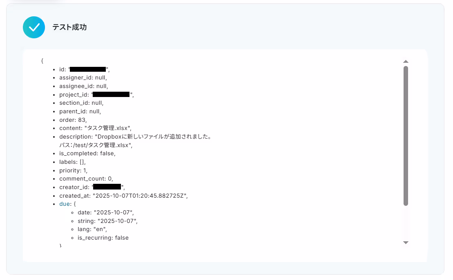Click the lang: "en" entry

[x=92, y=229]
